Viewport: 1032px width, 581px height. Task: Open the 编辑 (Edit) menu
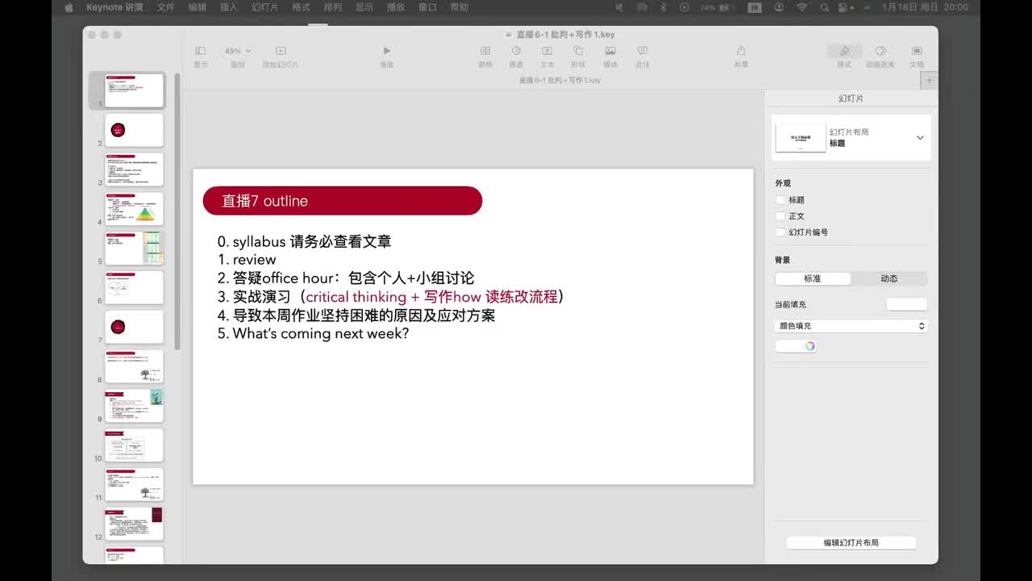click(197, 7)
